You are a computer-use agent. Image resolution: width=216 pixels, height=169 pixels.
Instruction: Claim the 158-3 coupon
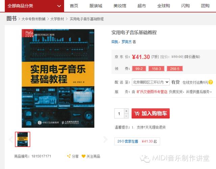156,68
